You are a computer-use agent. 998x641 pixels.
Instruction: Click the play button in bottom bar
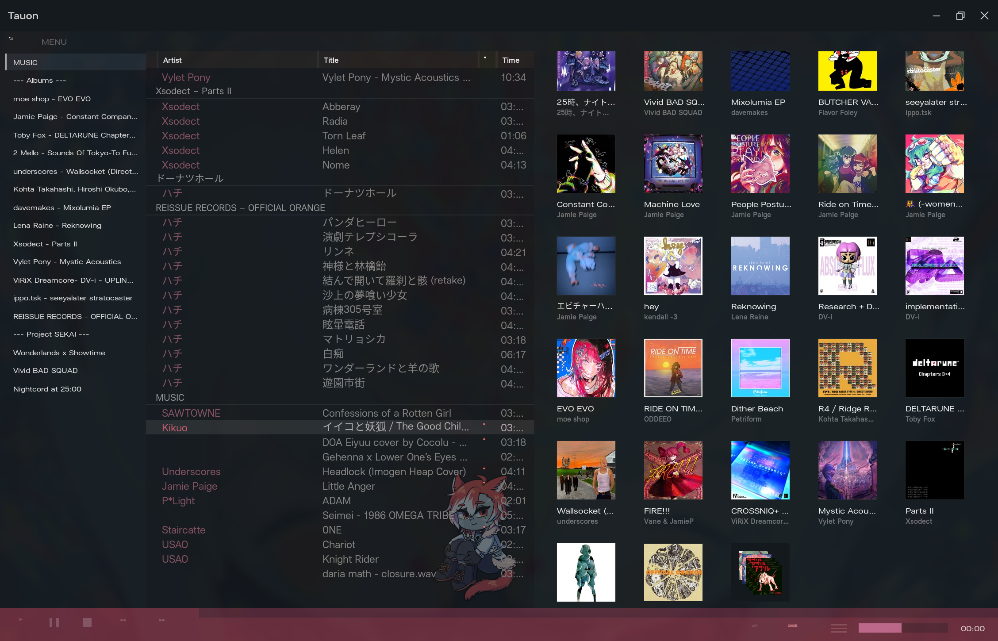click(21, 620)
